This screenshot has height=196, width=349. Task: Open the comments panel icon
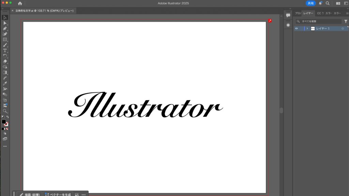click(x=288, y=16)
